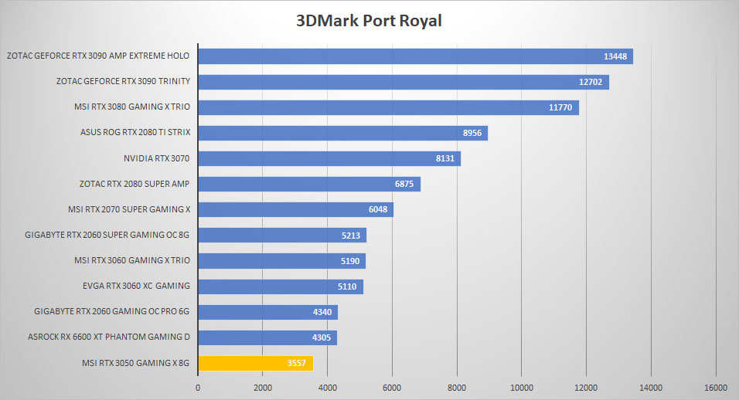The height and width of the screenshot is (400, 739).
Task: Select the ZOTAC GEFORCE RTX 3090 AMP EXTREME HOLO label
Action: 98,56
